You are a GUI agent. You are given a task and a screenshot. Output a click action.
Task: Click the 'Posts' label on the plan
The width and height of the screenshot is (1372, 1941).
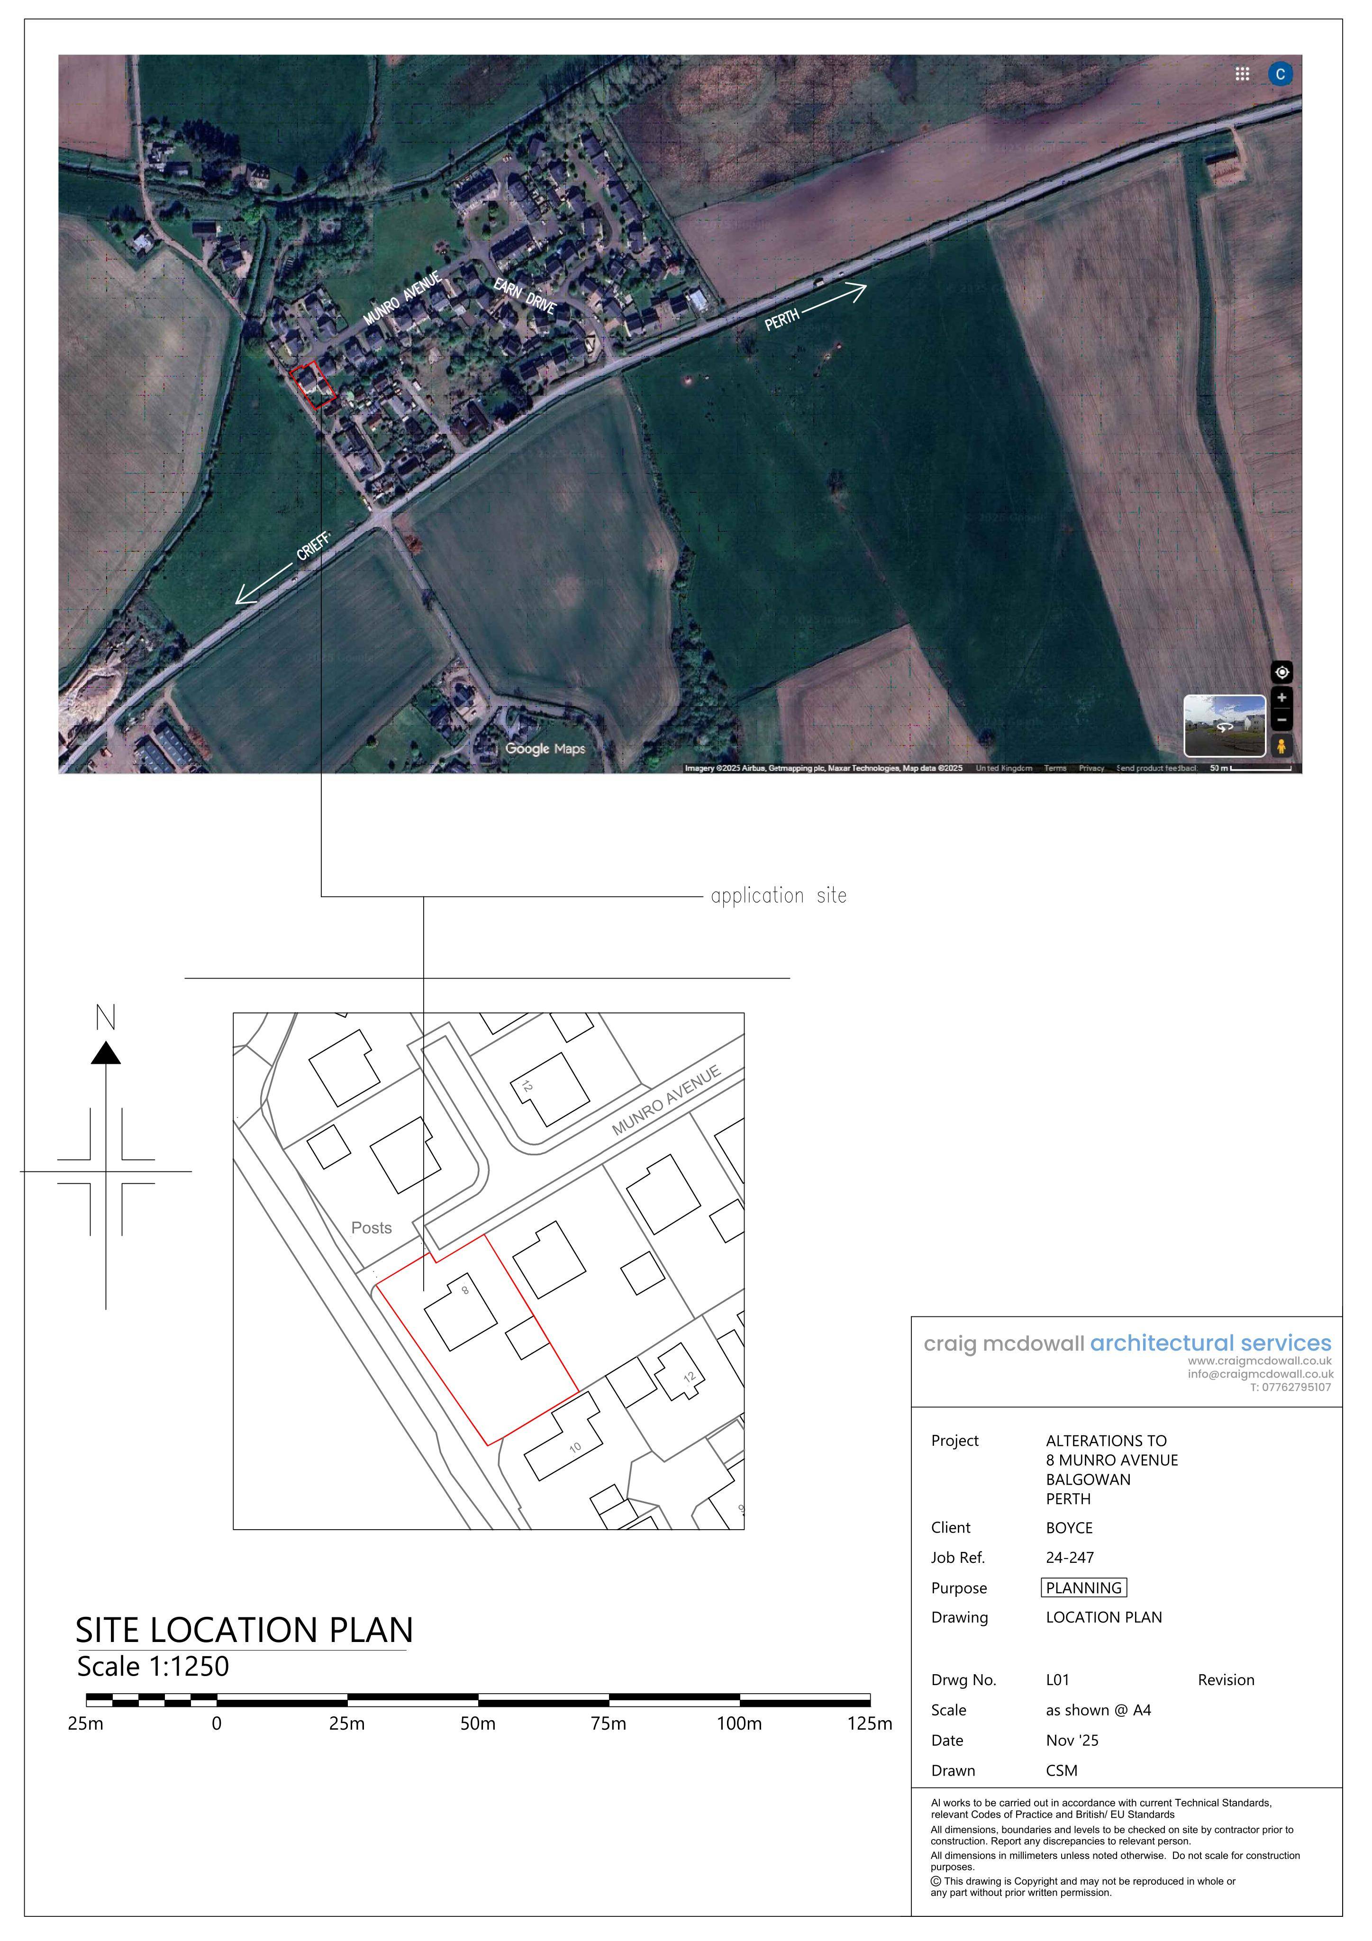click(371, 1227)
